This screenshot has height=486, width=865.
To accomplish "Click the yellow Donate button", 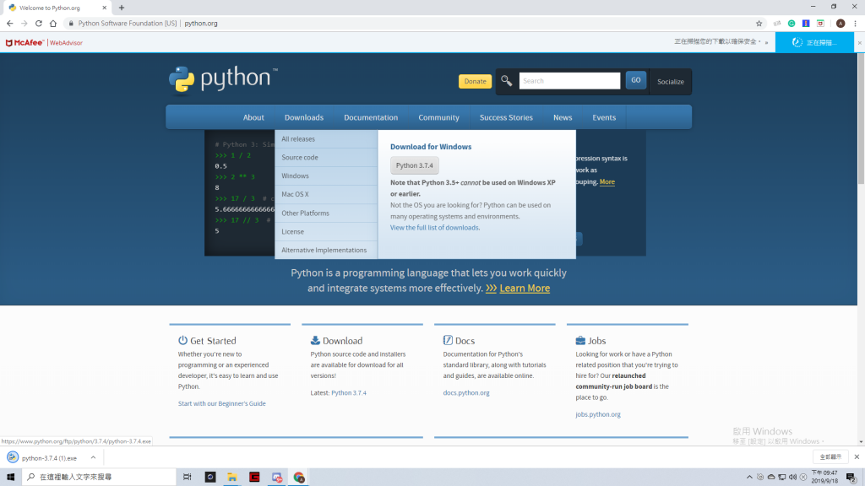I will [475, 81].
